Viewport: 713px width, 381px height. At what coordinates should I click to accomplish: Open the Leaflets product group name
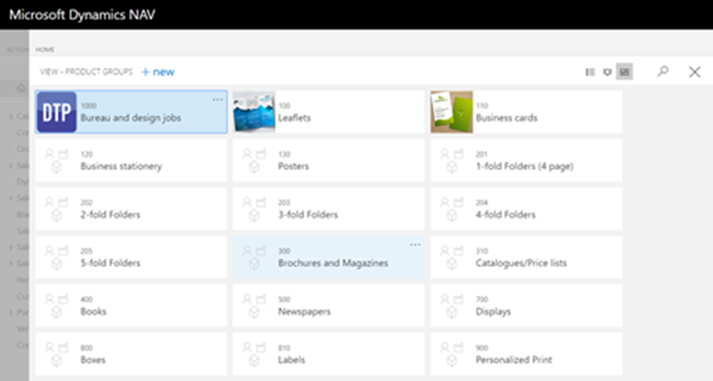click(295, 118)
